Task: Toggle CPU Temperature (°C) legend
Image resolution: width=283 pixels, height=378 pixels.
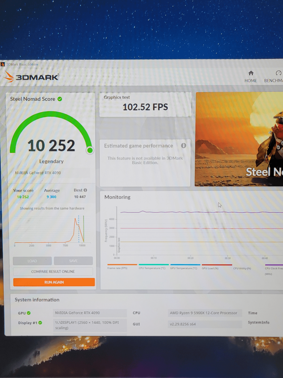Action: [153, 266]
